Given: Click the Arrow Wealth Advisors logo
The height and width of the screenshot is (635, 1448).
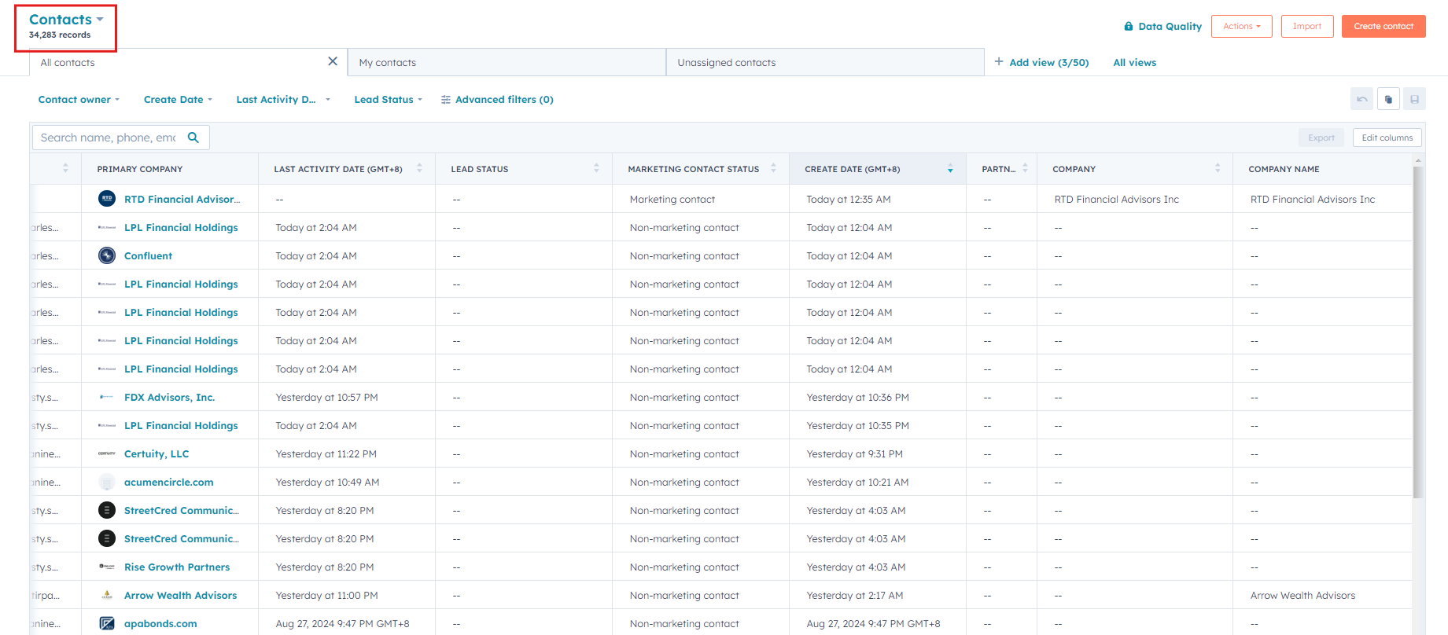Looking at the screenshot, I should (x=107, y=595).
